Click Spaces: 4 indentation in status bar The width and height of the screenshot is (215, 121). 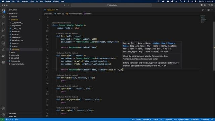click(147, 120)
